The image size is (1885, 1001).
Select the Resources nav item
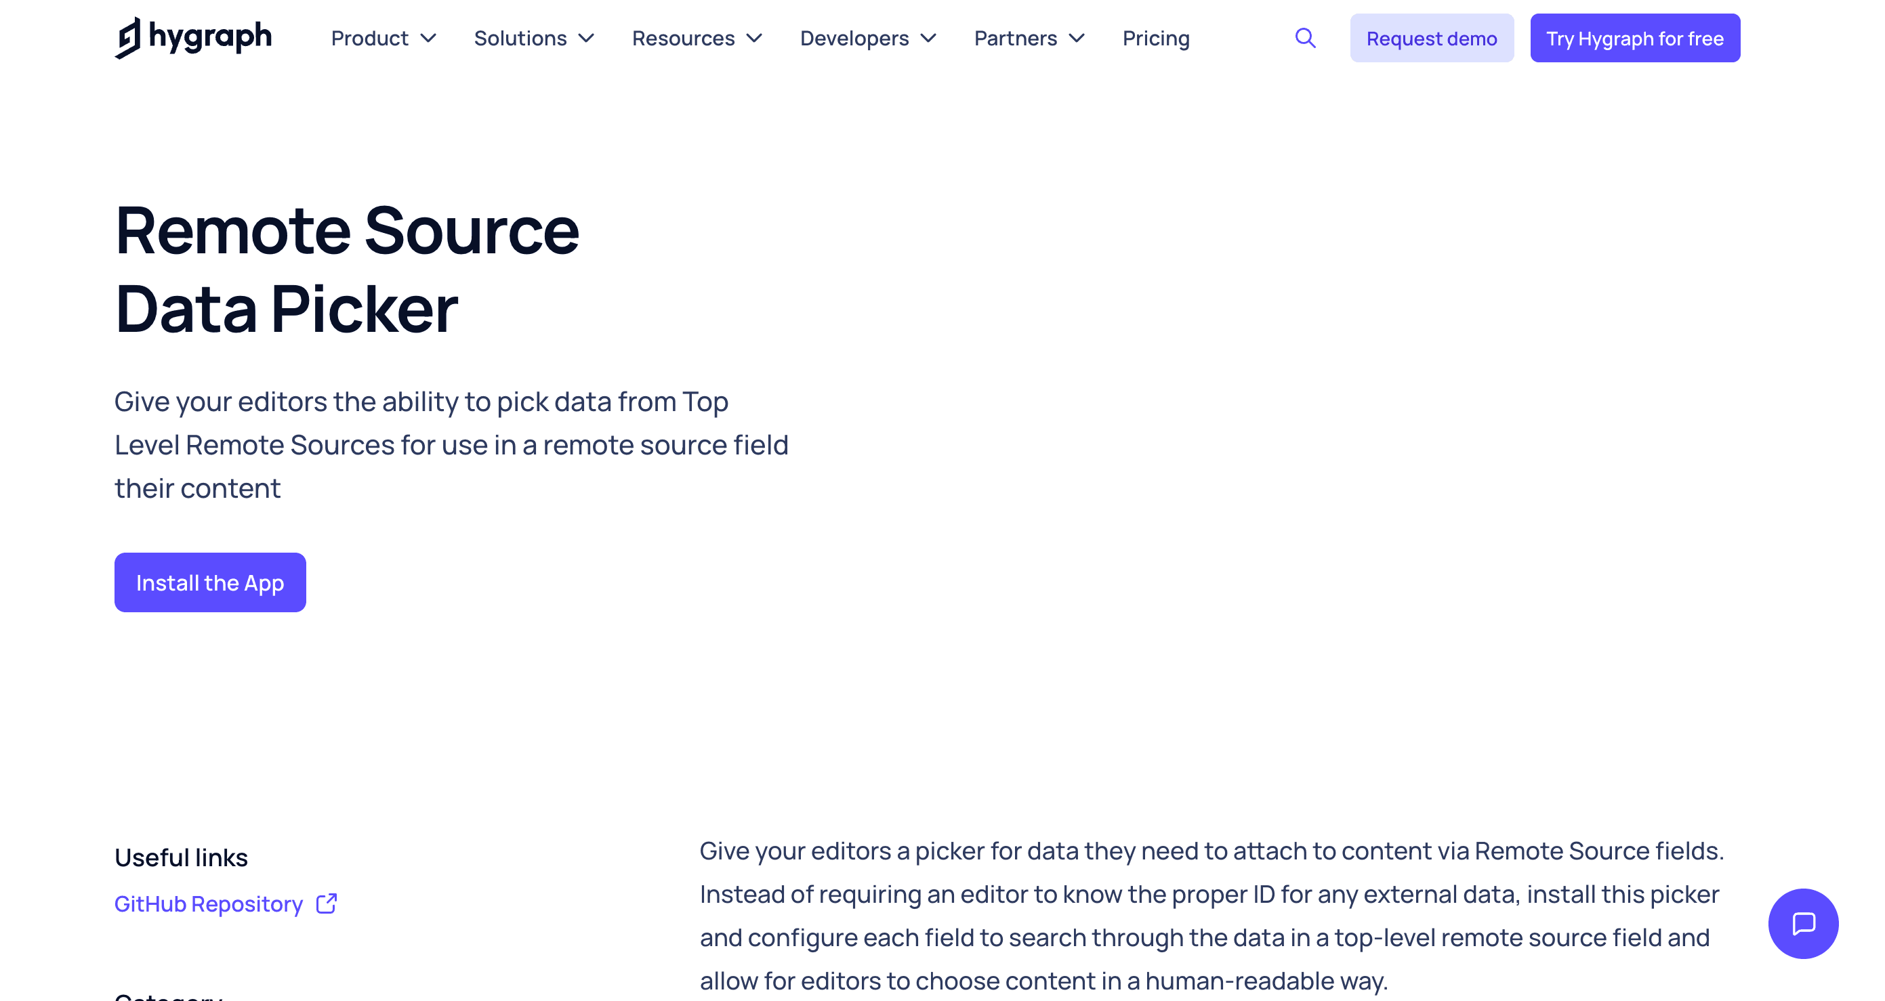(x=683, y=38)
